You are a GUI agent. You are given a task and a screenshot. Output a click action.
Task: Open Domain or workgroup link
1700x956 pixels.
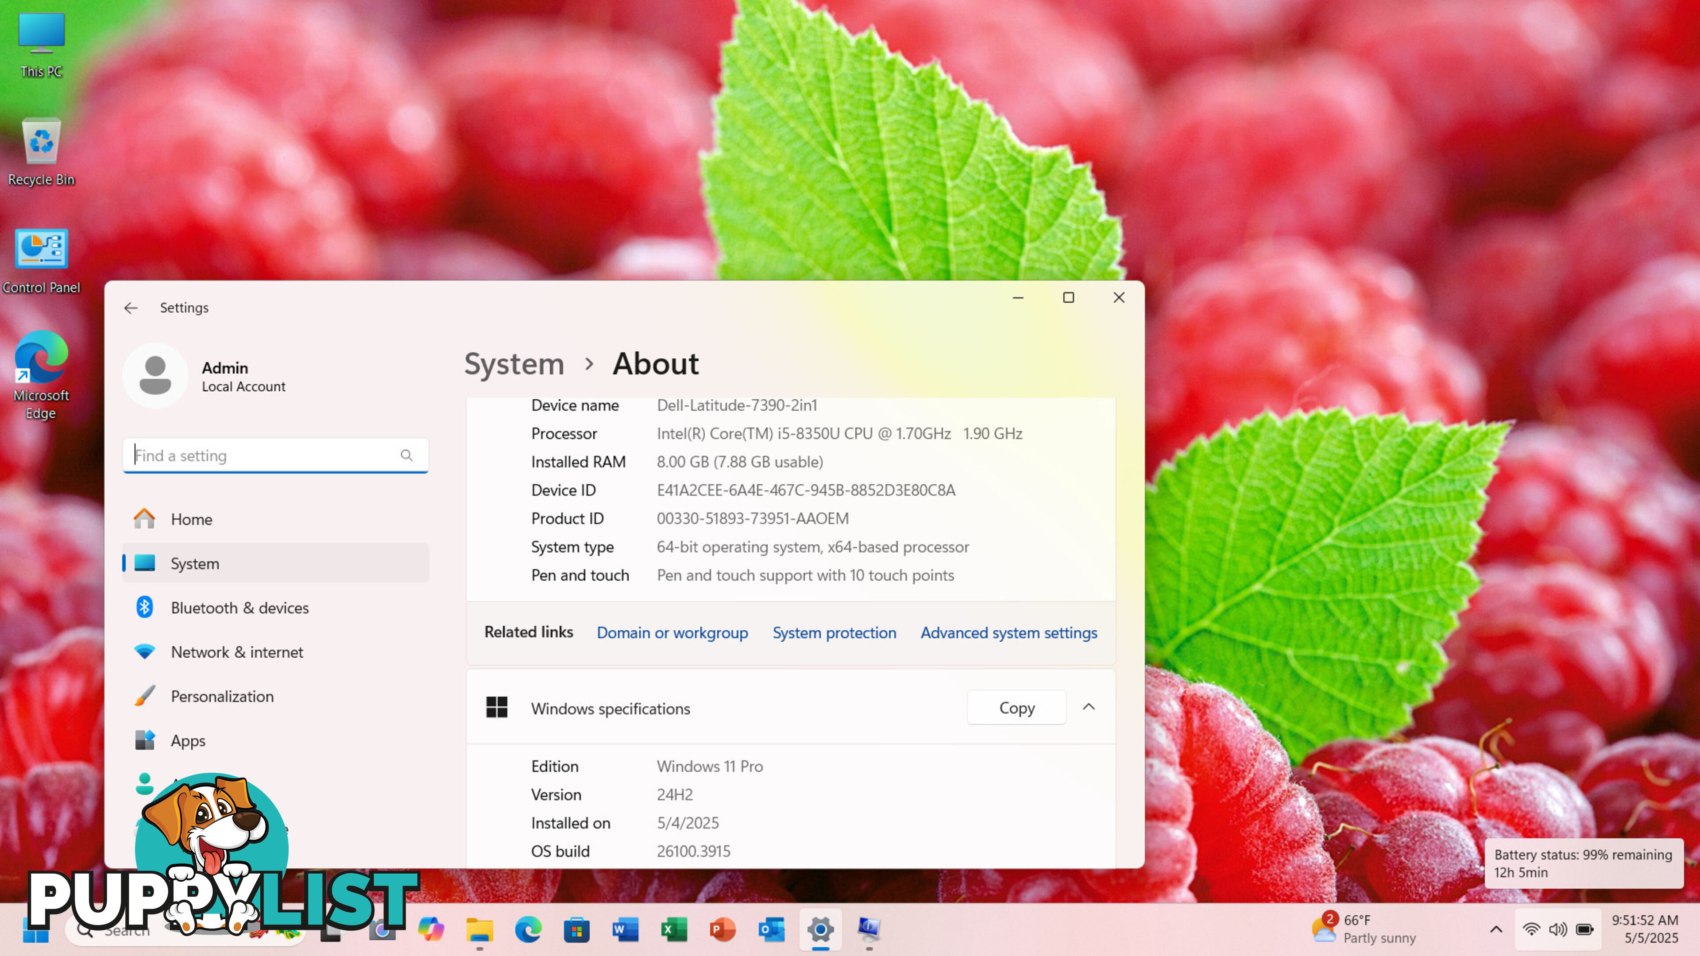pos(672,633)
